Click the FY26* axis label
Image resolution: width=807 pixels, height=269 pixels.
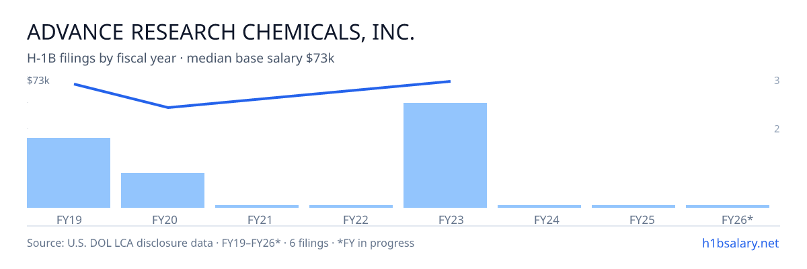pos(737,219)
